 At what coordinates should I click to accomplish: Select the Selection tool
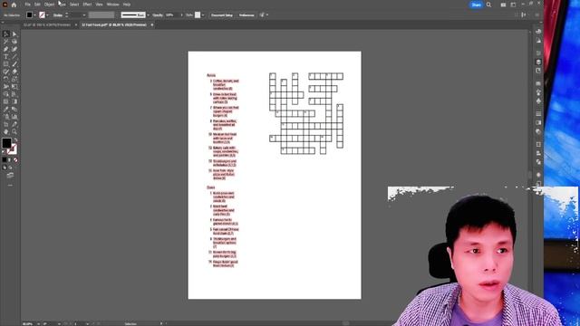coord(6,34)
